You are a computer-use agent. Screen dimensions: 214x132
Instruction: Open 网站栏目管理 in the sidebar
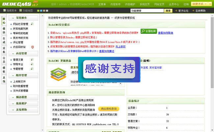click(x=21, y=24)
